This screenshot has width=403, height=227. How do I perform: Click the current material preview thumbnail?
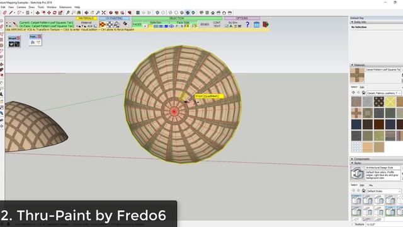point(357,75)
